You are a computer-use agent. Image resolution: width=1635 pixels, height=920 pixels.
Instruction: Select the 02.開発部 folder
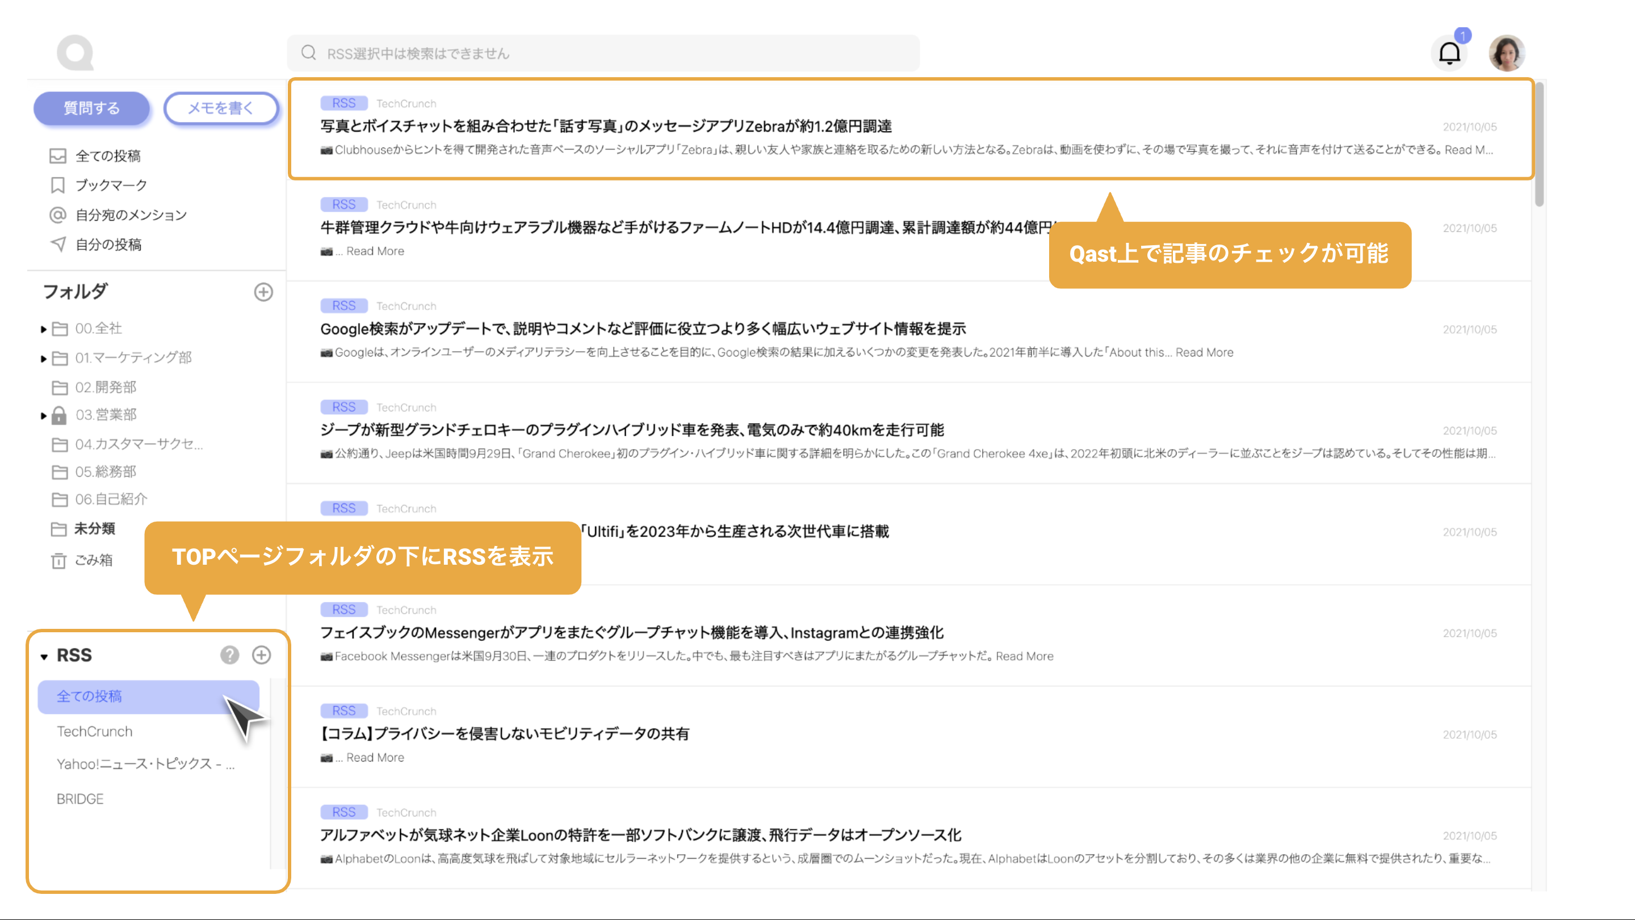(x=106, y=387)
